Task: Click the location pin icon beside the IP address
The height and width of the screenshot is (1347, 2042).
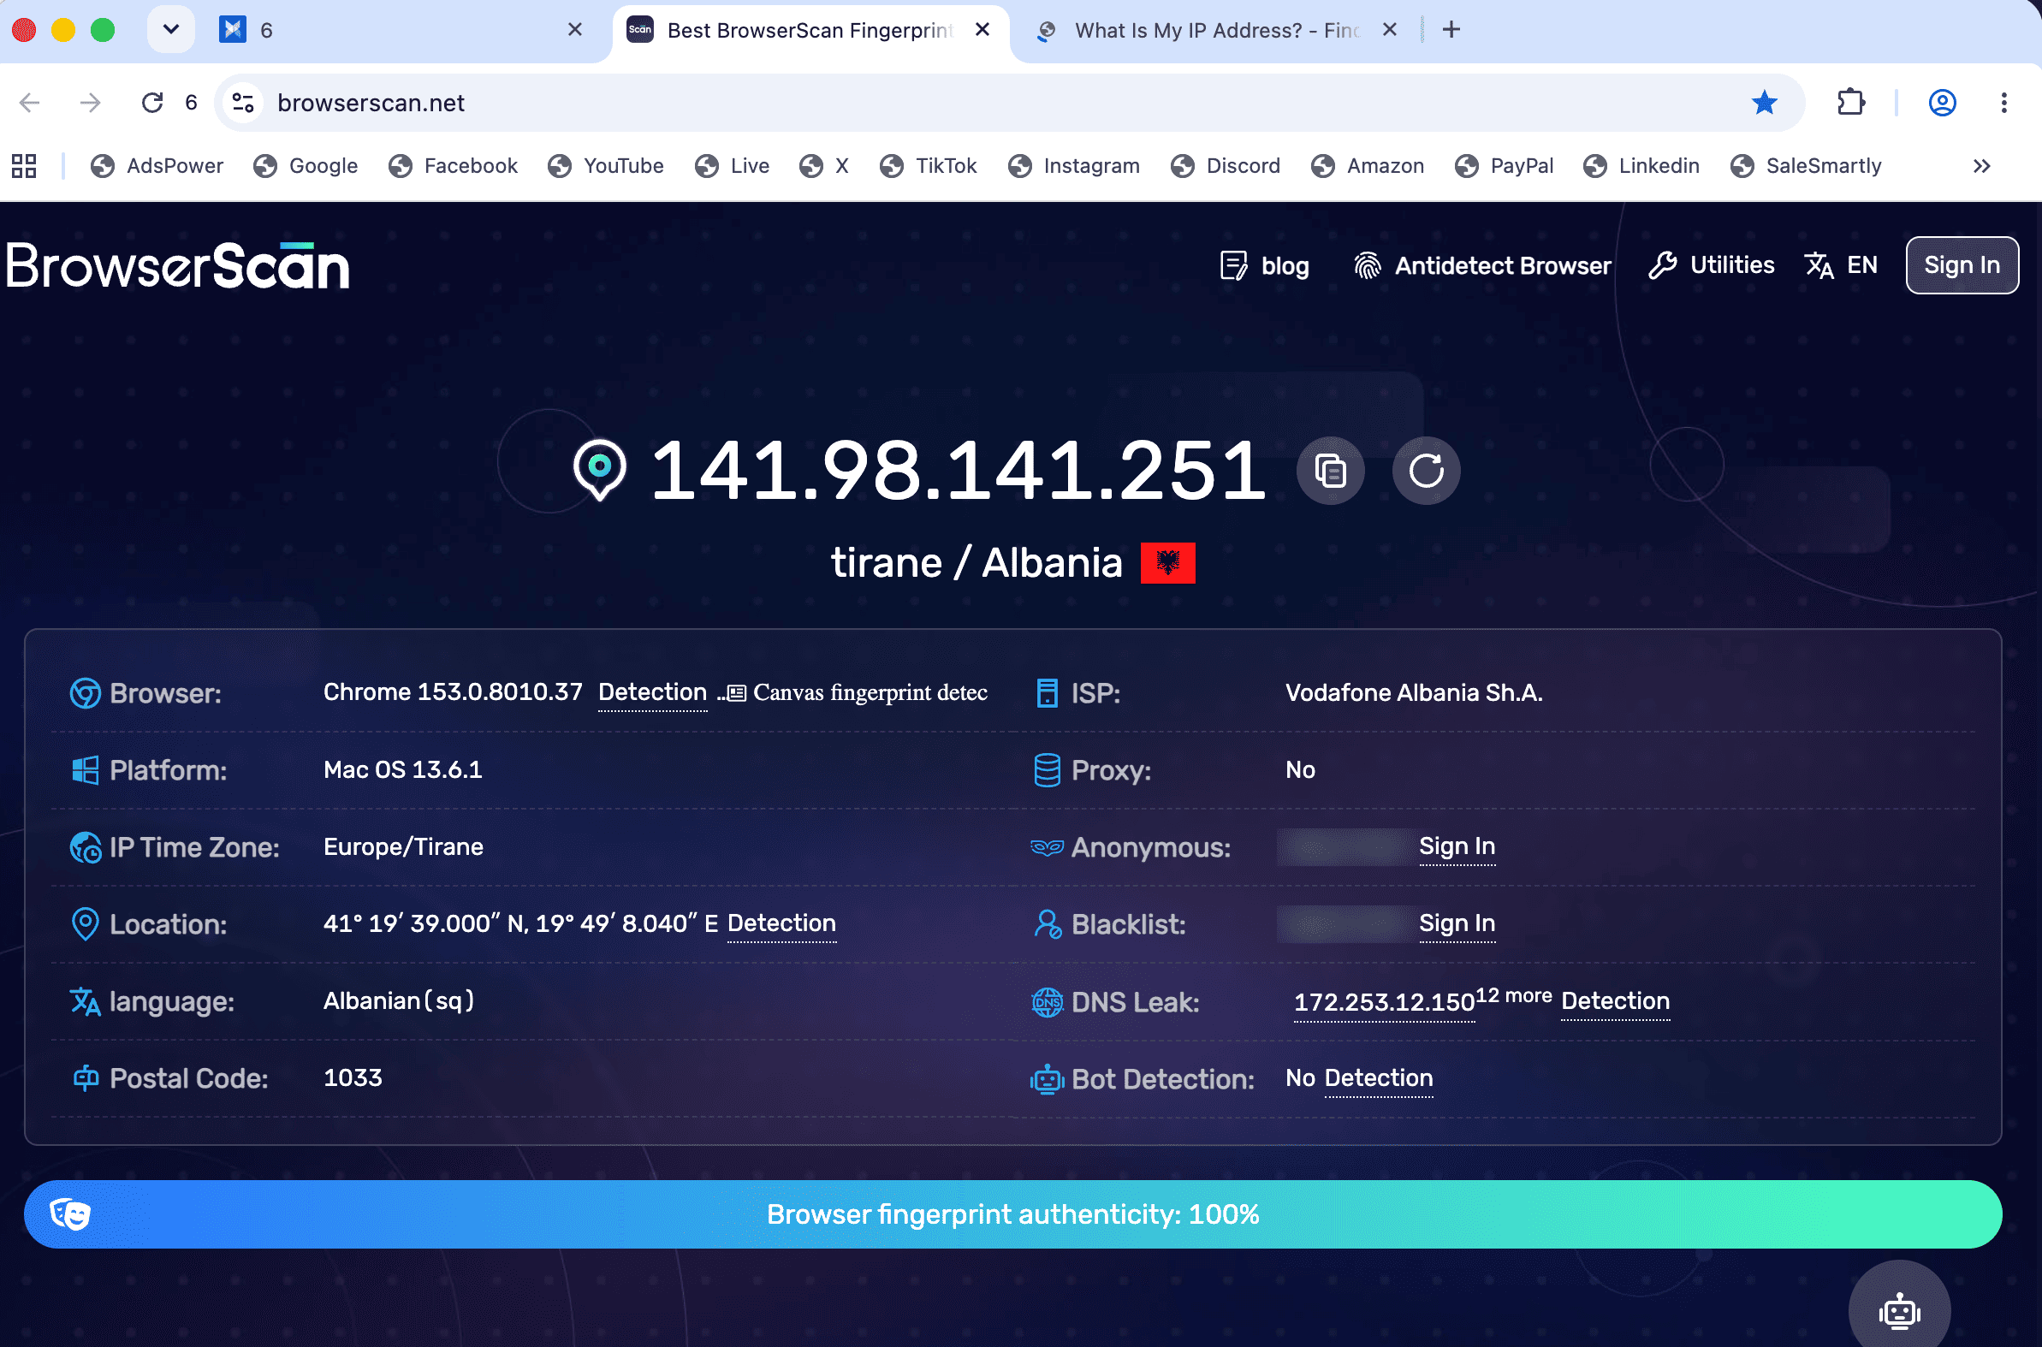Action: coord(600,469)
